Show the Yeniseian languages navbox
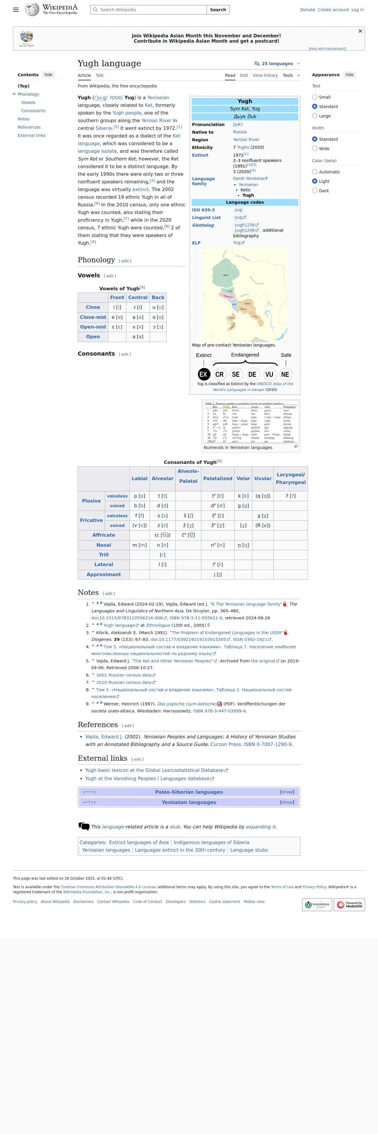This screenshot has width=378, height=1134. (x=287, y=802)
